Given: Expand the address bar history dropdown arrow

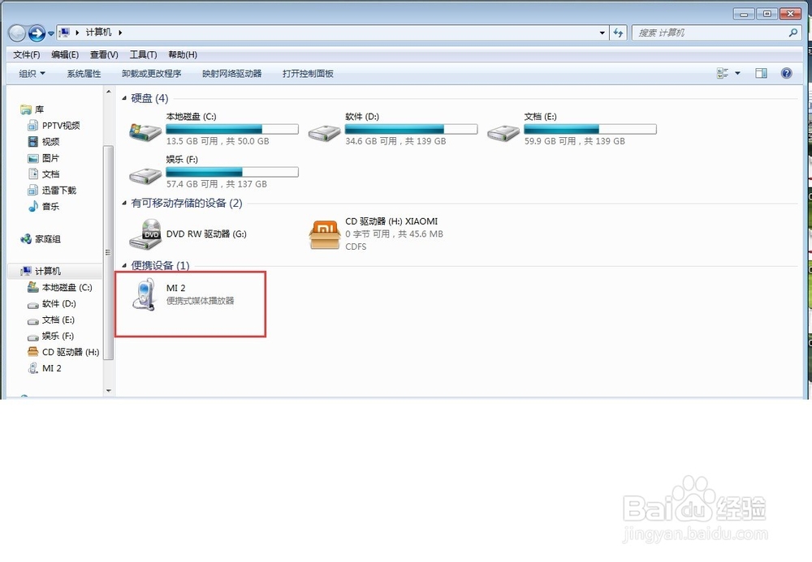Looking at the screenshot, I should coord(602,32).
